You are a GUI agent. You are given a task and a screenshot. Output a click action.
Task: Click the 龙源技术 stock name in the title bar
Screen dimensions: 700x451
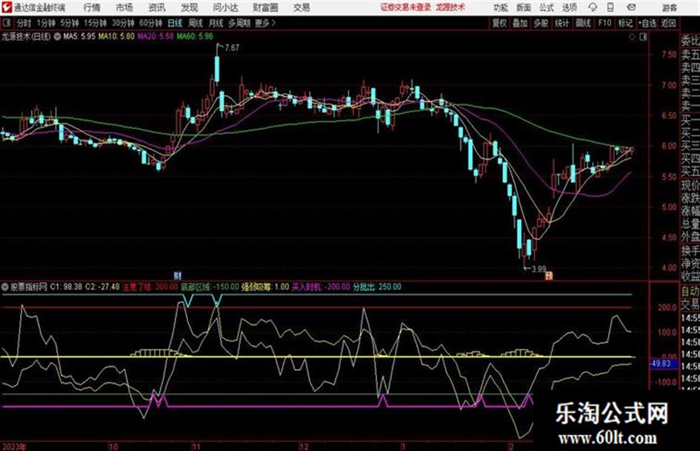tap(450, 7)
